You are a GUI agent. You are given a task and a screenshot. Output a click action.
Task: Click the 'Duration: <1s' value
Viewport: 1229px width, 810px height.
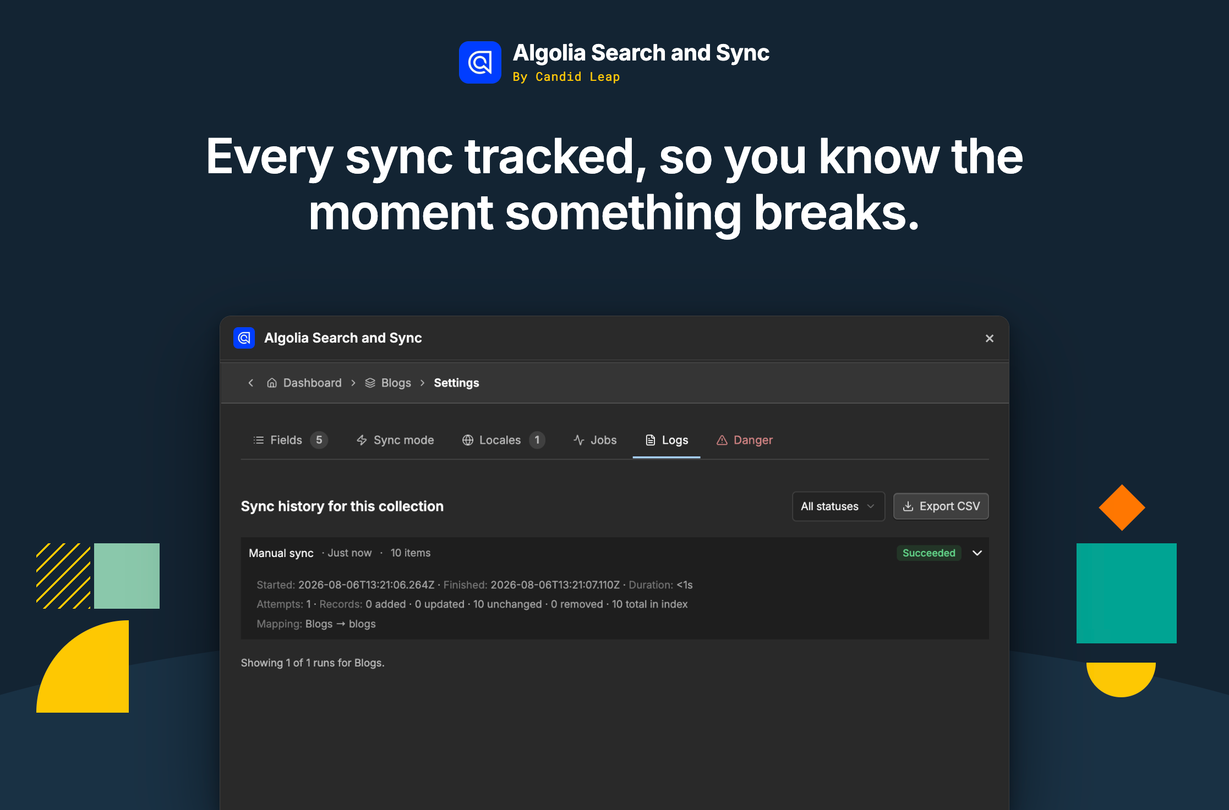pos(660,585)
